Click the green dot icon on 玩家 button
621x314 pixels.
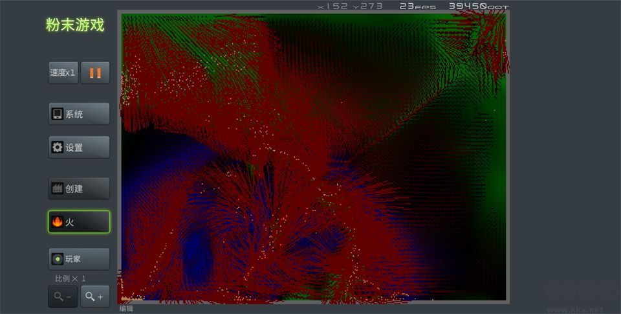[x=58, y=259]
